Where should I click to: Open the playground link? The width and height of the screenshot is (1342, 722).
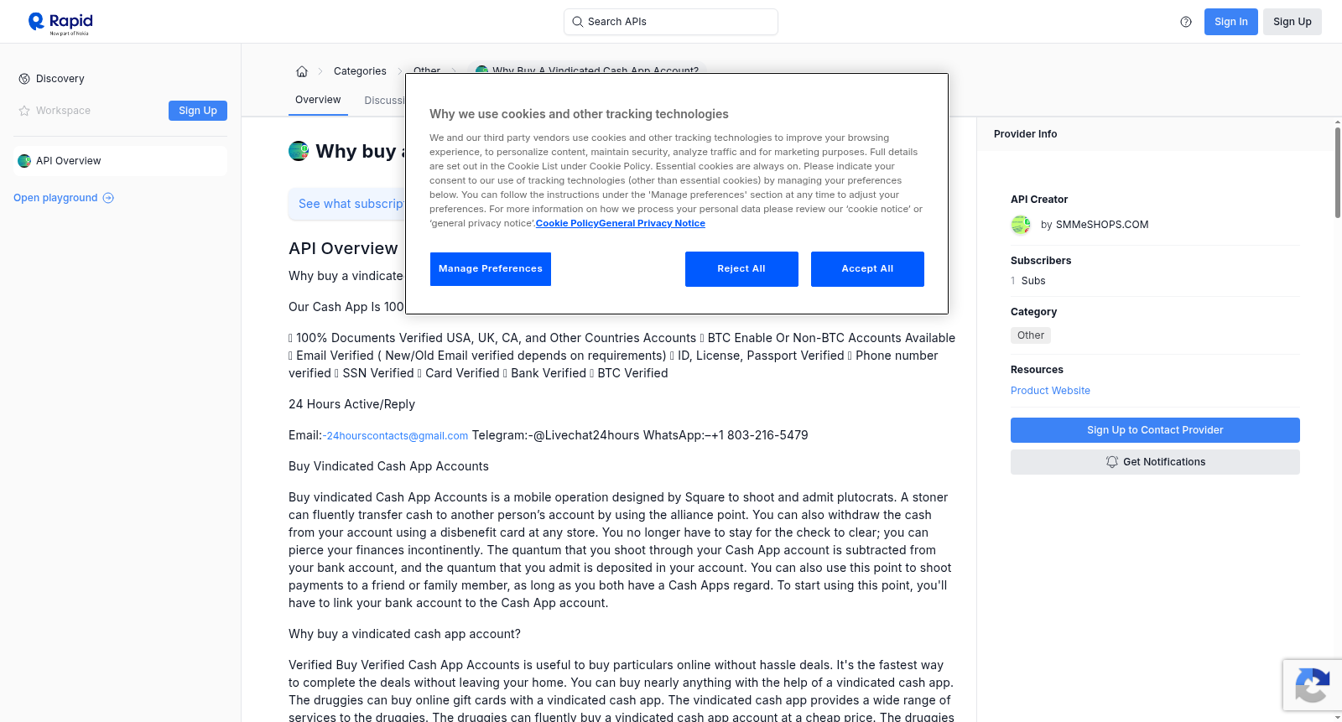[x=64, y=198]
